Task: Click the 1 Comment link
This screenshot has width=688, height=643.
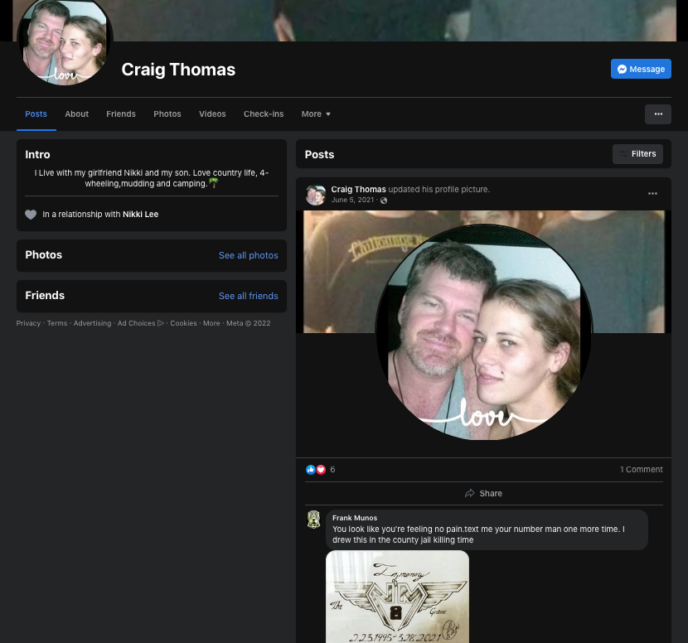Action: click(641, 469)
